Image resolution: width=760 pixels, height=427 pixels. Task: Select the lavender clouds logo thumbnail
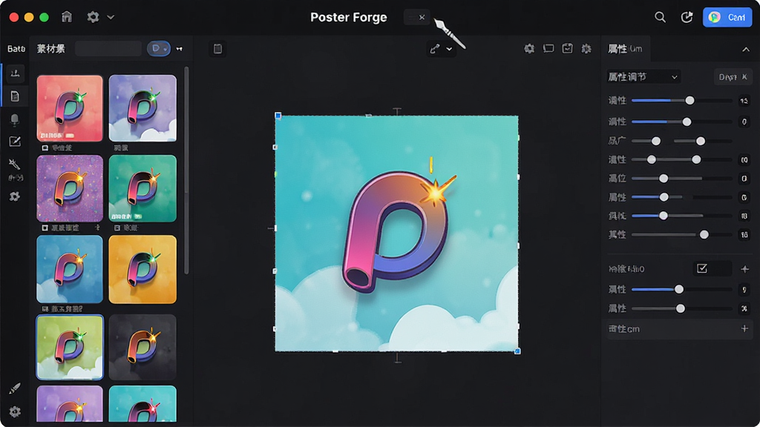142,108
